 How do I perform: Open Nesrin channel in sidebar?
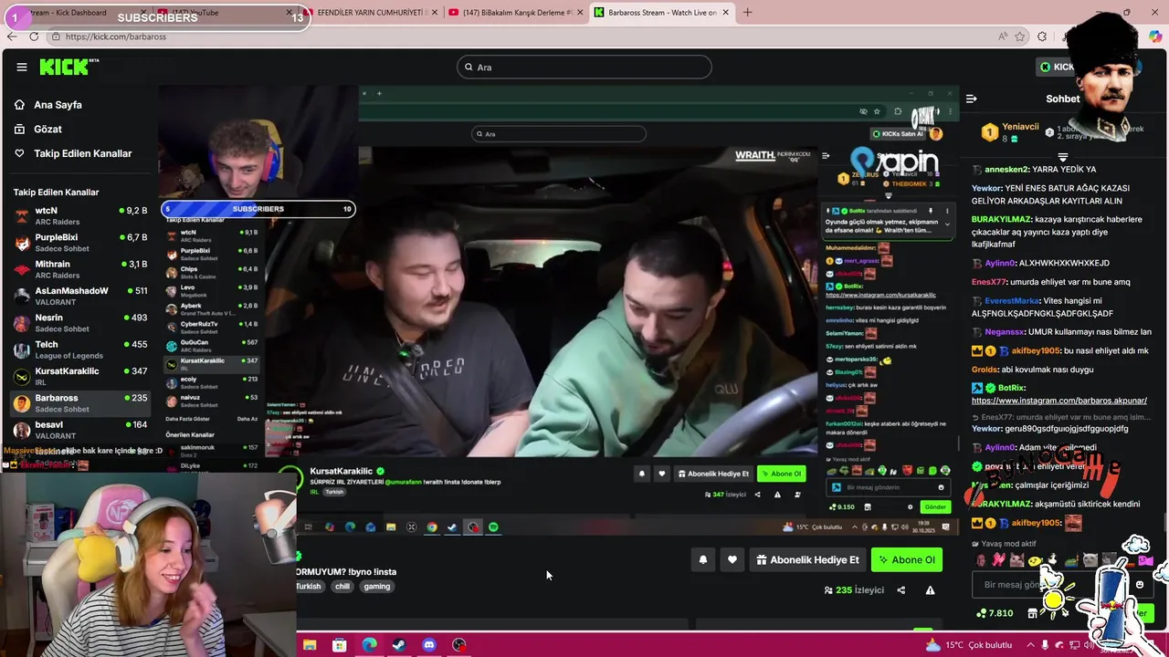[x=80, y=322]
